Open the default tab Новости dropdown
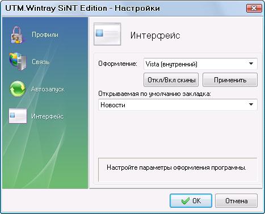This screenshot has width=265, height=214. click(178, 104)
